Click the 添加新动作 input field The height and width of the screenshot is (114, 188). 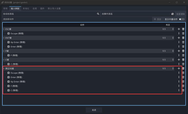tap(76, 19)
